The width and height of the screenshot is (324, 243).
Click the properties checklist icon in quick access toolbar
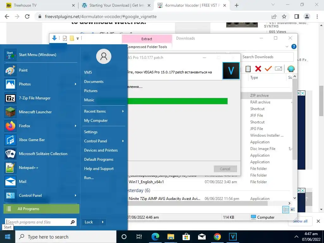coord(65,38)
